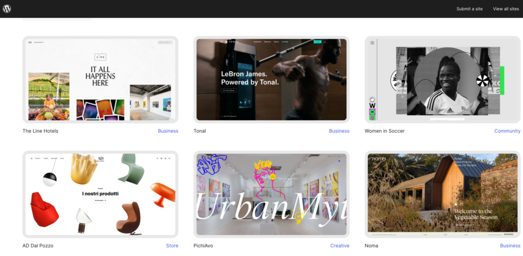Click Business category beside The Line Hotels
523x256 pixels.
pos(168,131)
